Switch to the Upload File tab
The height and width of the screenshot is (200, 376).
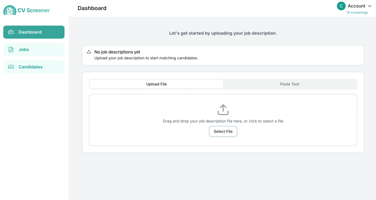point(156,84)
